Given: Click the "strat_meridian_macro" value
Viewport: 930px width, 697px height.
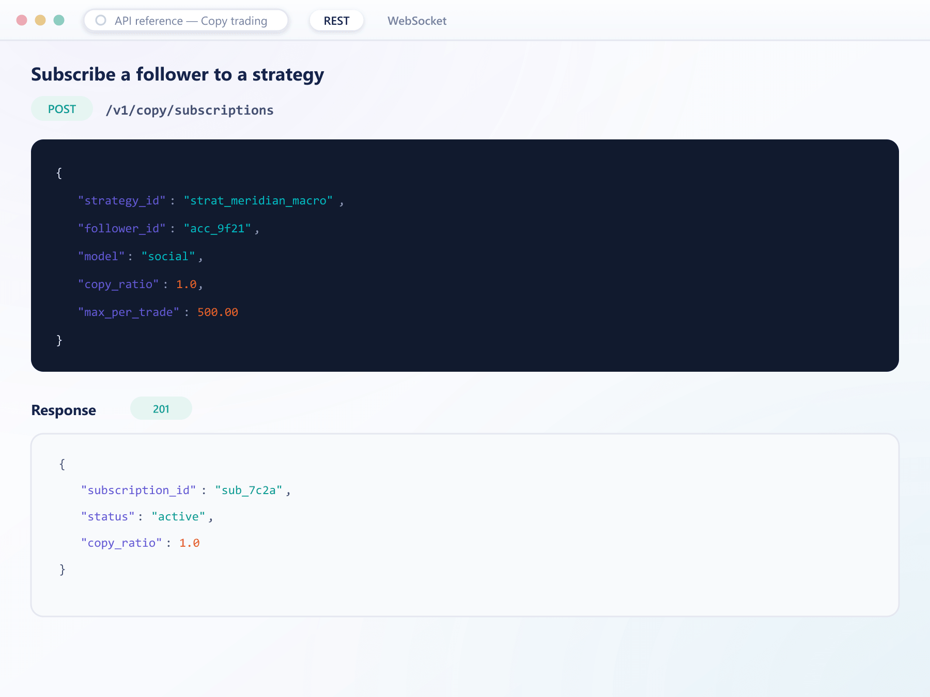Looking at the screenshot, I should coord(258,200).
